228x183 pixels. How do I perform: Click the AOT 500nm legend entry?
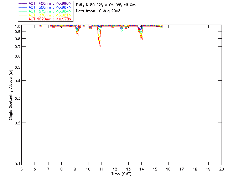pos(45,7)
